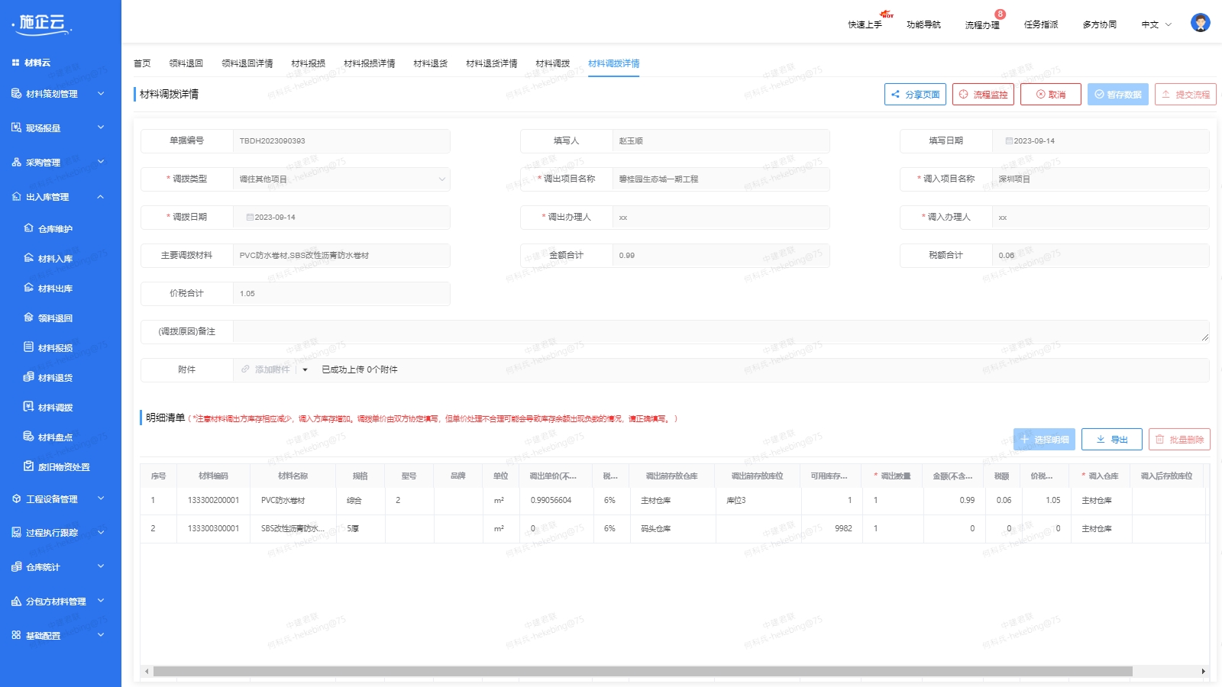Image resolution: width=1222 pixels, height=687 pixels.
Task: Click the 领料退回 sidebar icon
Action: tap(29, 318)
